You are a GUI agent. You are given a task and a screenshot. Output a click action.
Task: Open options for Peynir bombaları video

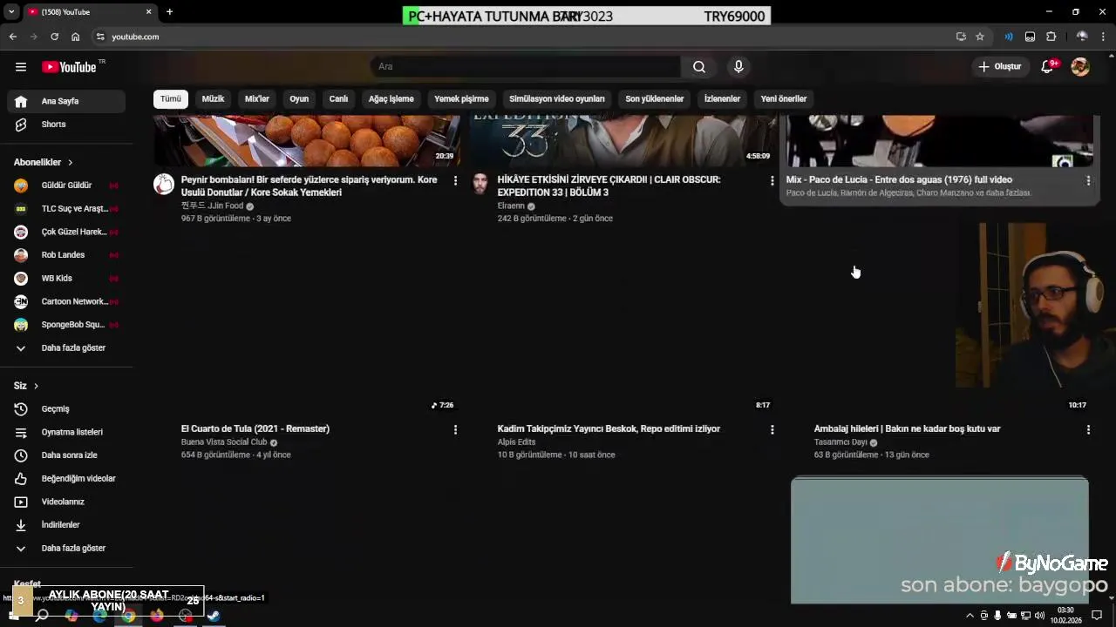coord(455,180)
